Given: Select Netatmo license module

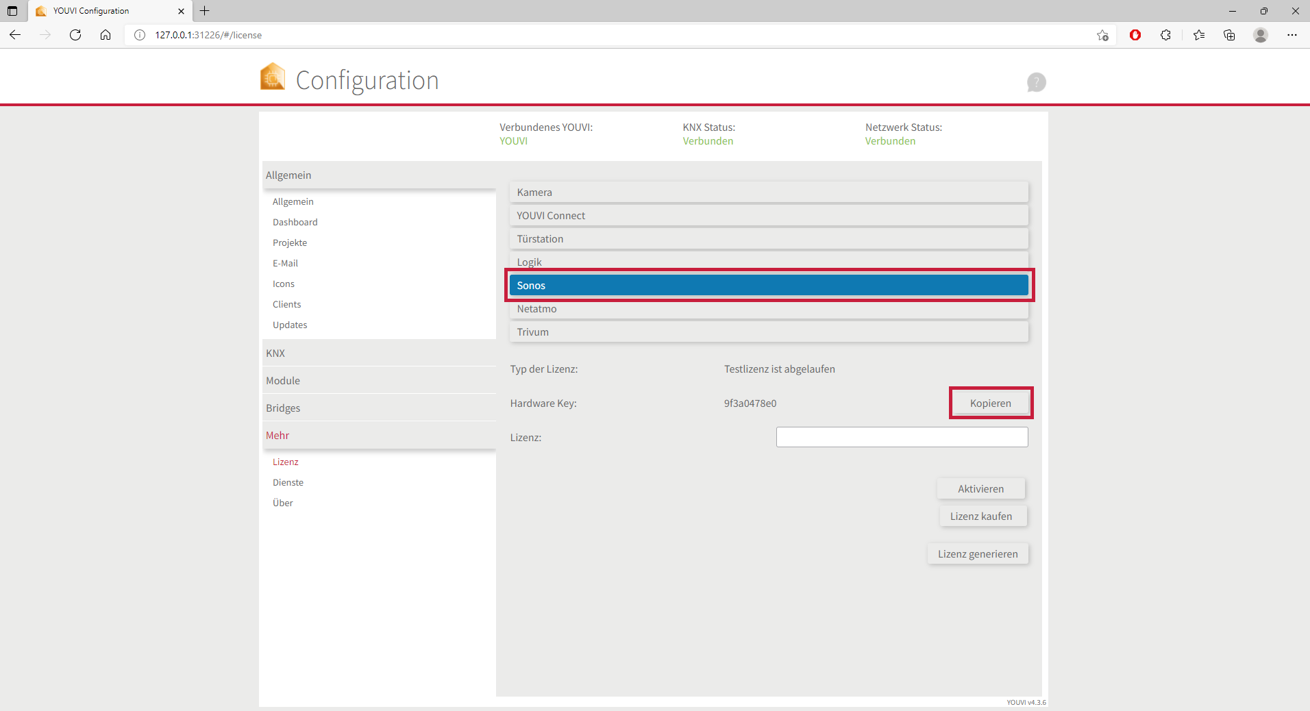Looking at the screenshot, I should [x=769, y=309].
